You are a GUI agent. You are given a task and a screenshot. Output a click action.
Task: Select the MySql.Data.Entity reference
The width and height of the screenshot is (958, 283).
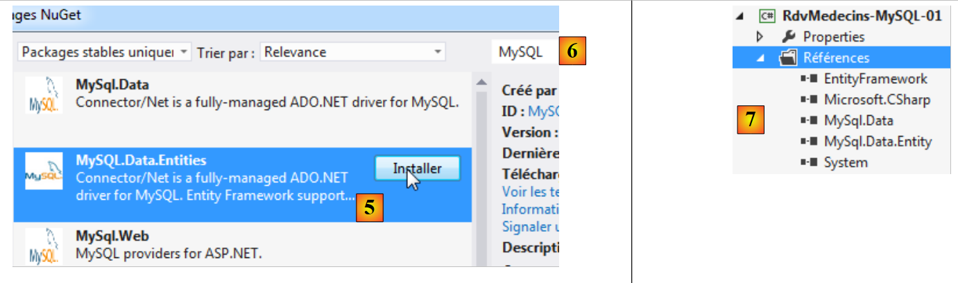click(877, 141)
